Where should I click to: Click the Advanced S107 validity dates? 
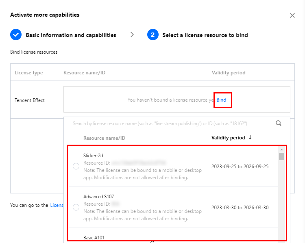(240, 207)
